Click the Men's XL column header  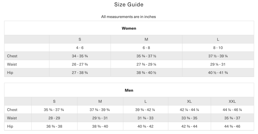click(x=189, y=101)
